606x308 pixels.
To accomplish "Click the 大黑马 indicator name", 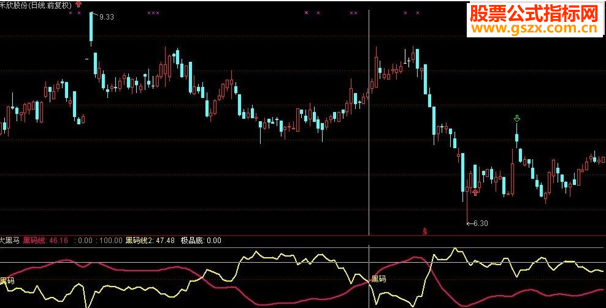I will tap(9, 241).
